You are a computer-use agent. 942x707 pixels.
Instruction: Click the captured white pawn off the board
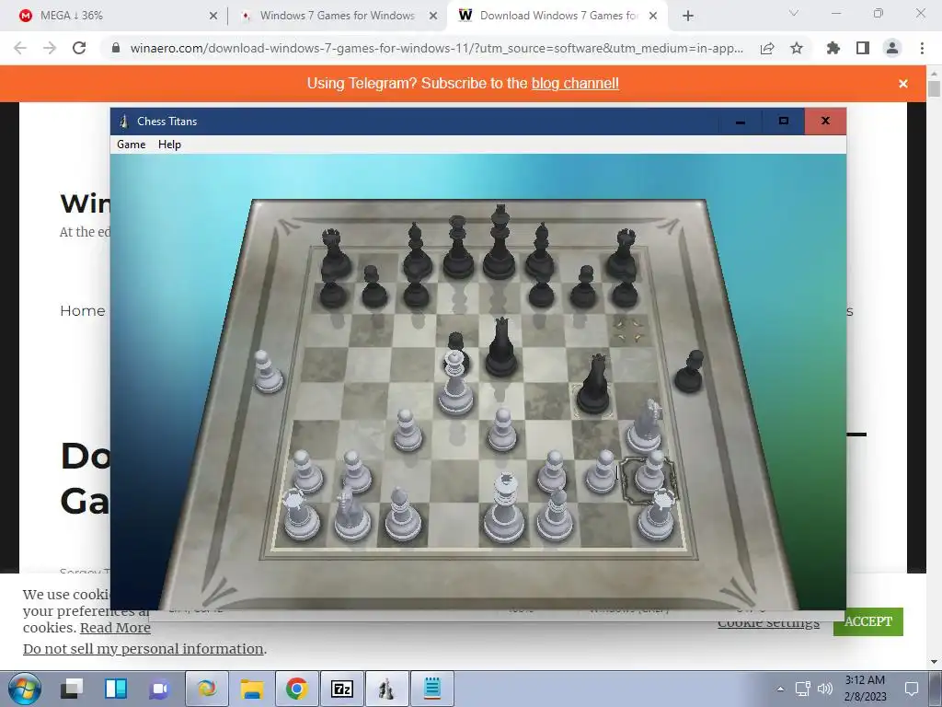(268, 372)
